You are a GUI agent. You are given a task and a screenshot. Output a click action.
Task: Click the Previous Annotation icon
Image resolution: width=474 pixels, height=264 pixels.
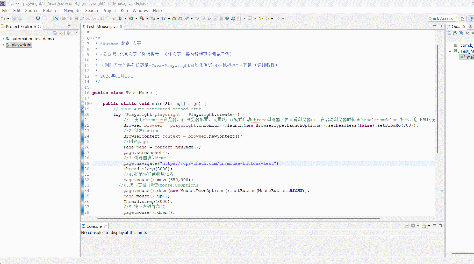coord(250,18)
